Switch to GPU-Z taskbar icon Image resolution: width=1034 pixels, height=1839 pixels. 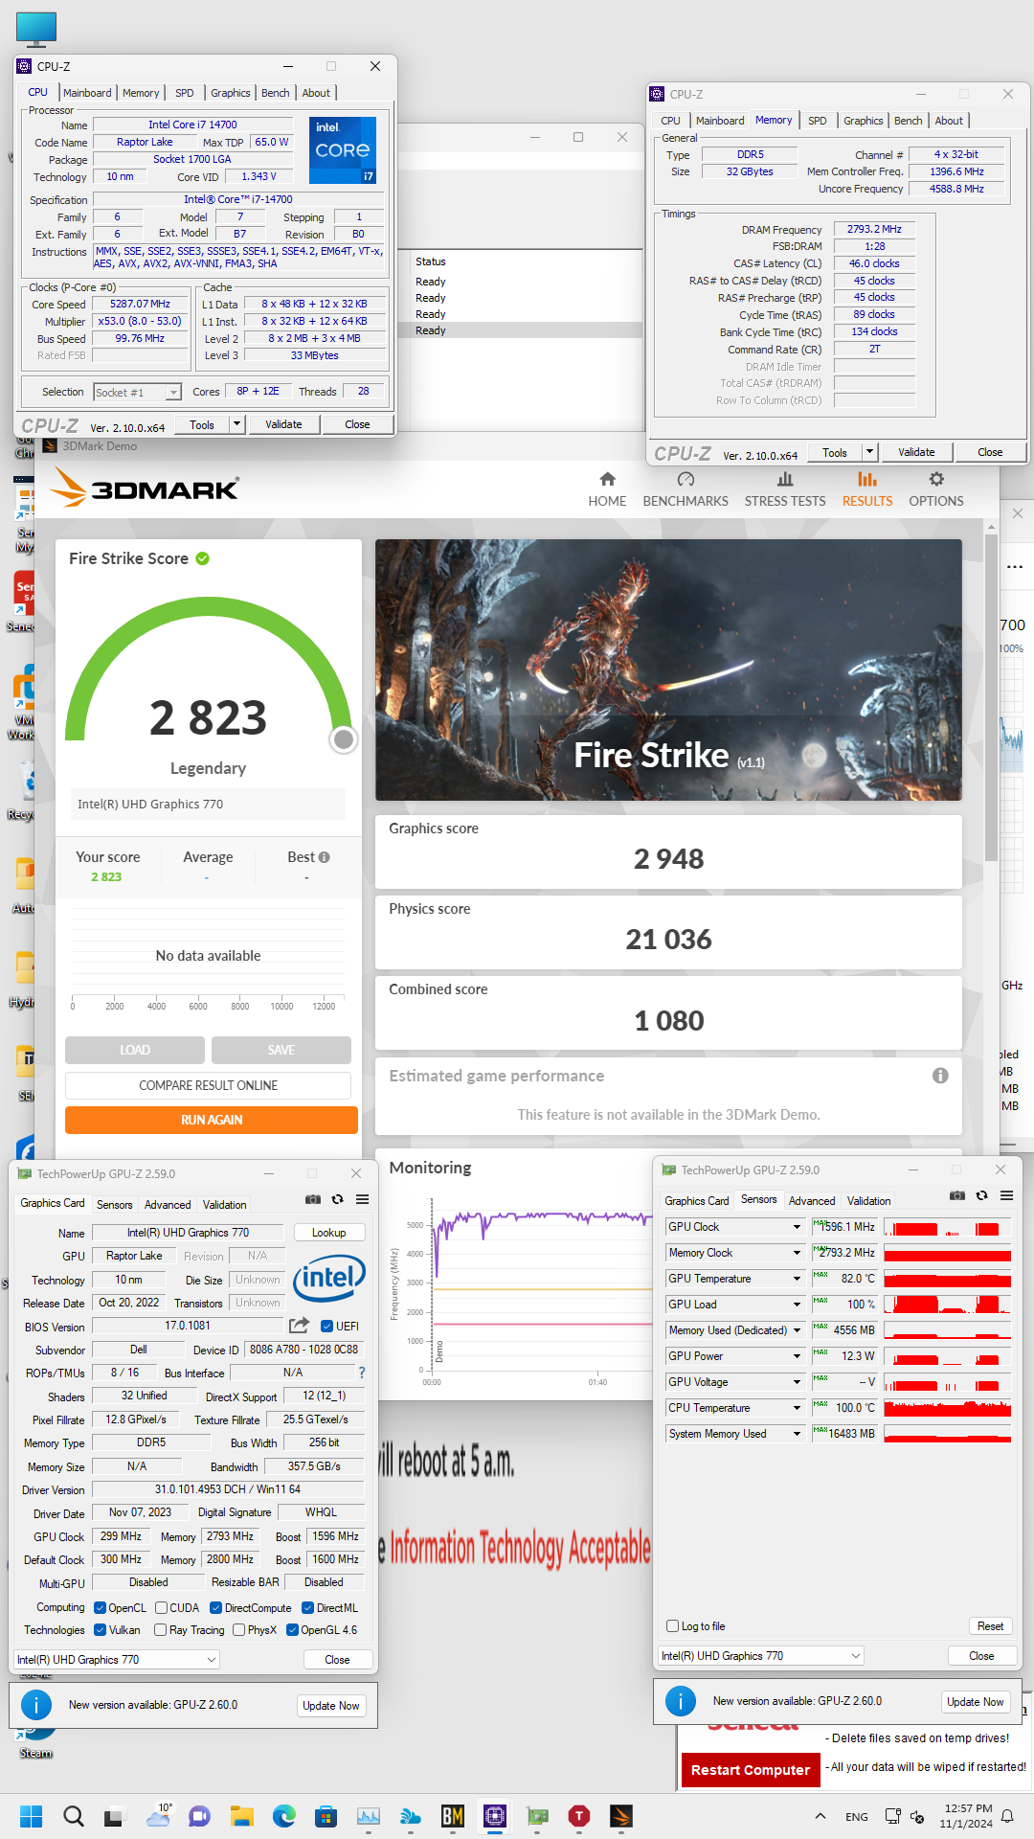pyautogui.click(x=537, y=1816)
